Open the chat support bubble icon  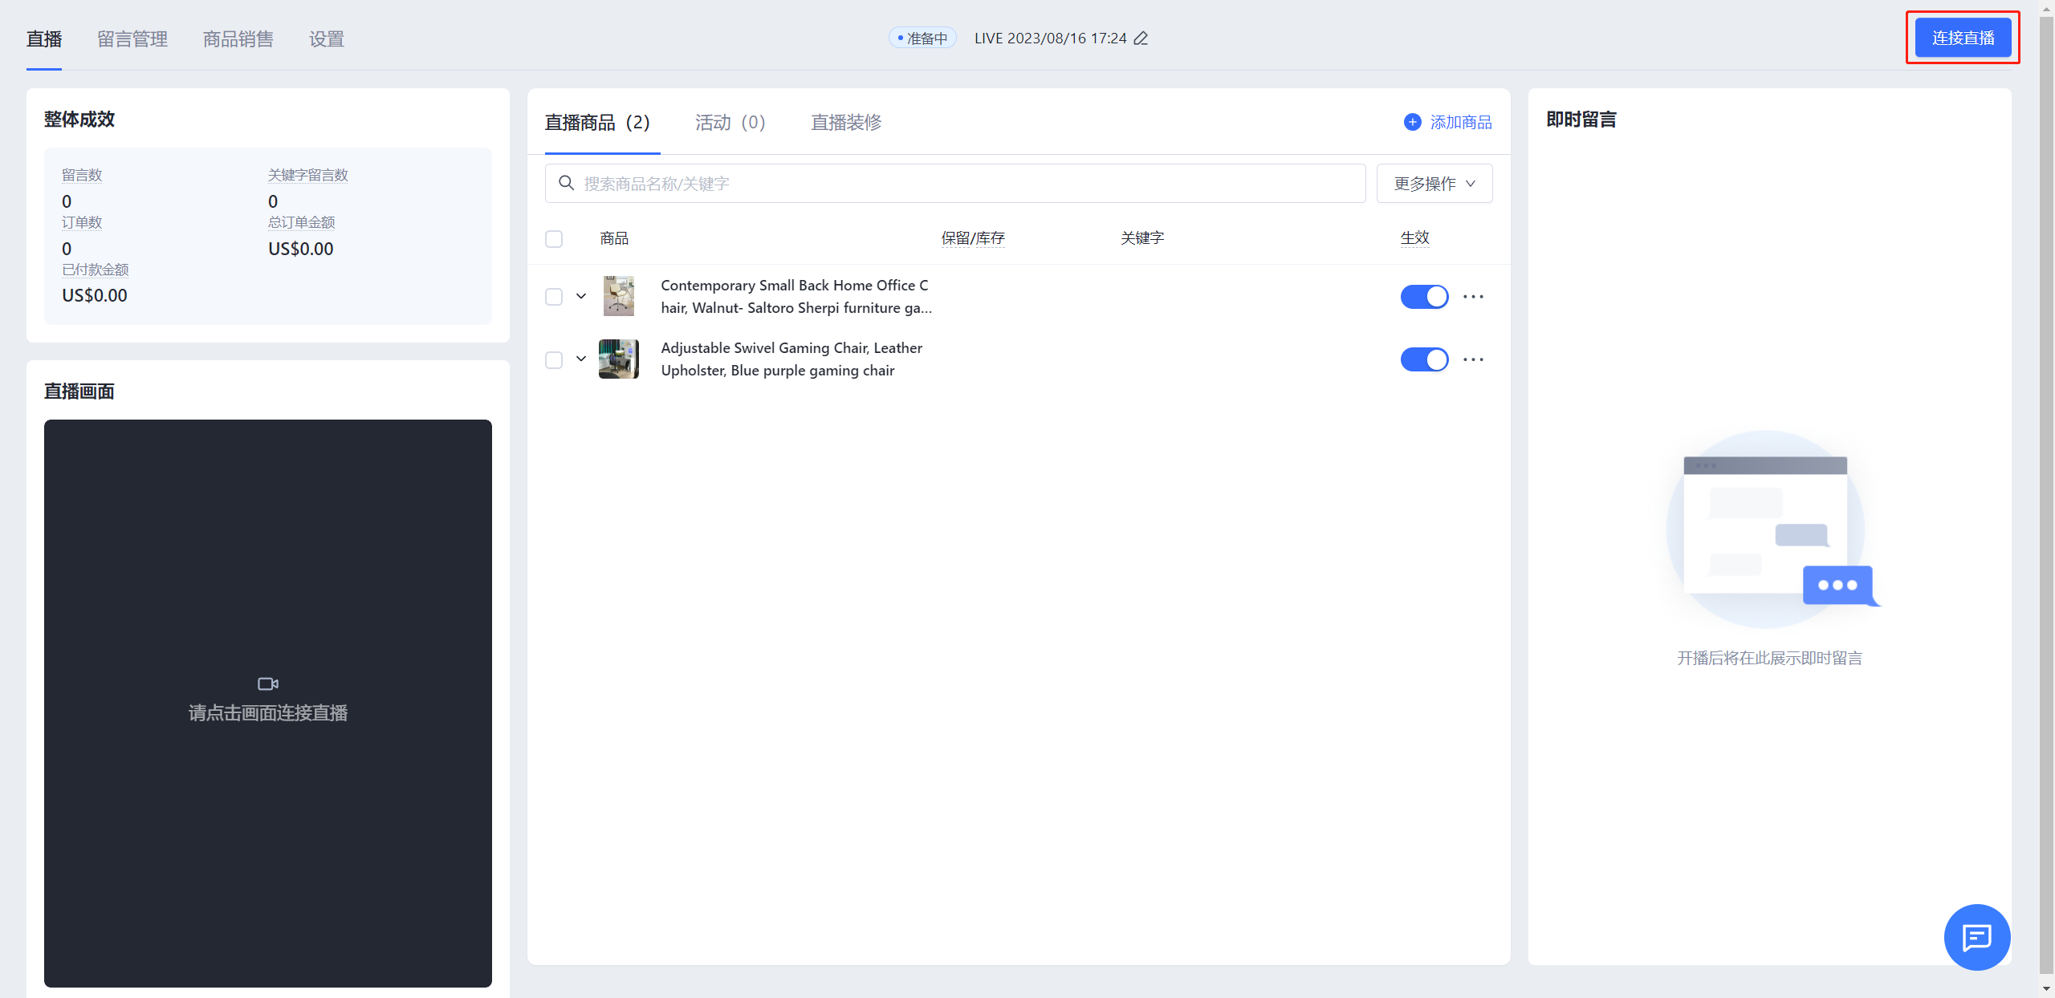tap(1976, 937)
